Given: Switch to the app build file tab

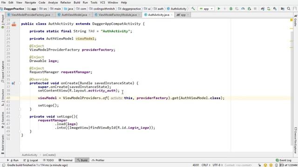Looking at the screenshot, I should point(183,15).
